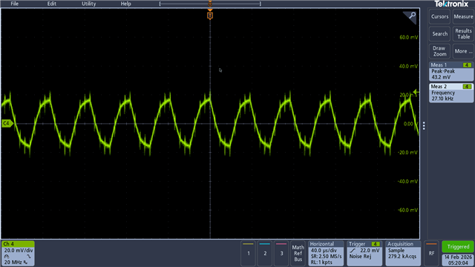Enable the RF channel button
Screen dimensions: 475x267
431,254
